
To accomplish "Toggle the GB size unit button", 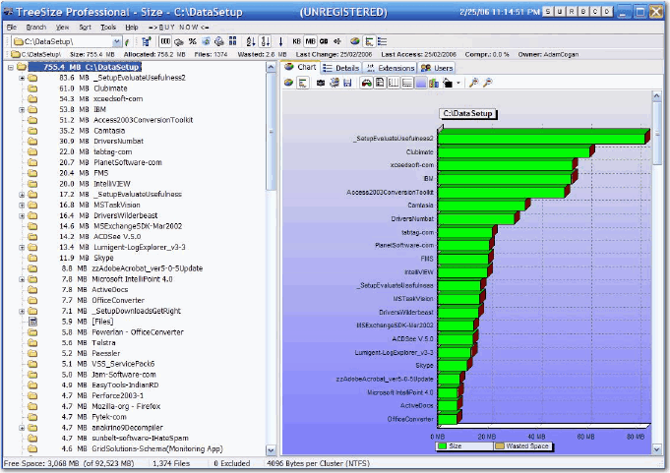I will coord(325,41).
